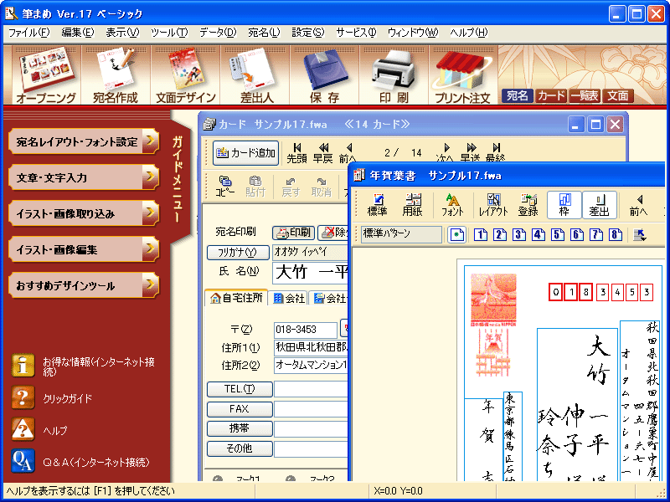Image resolution: width=670 pixels, height=502 pixels.
Task: Click the 宛名作成 toolbar icon
Action: pyautogui.click(x=116, y=75)
